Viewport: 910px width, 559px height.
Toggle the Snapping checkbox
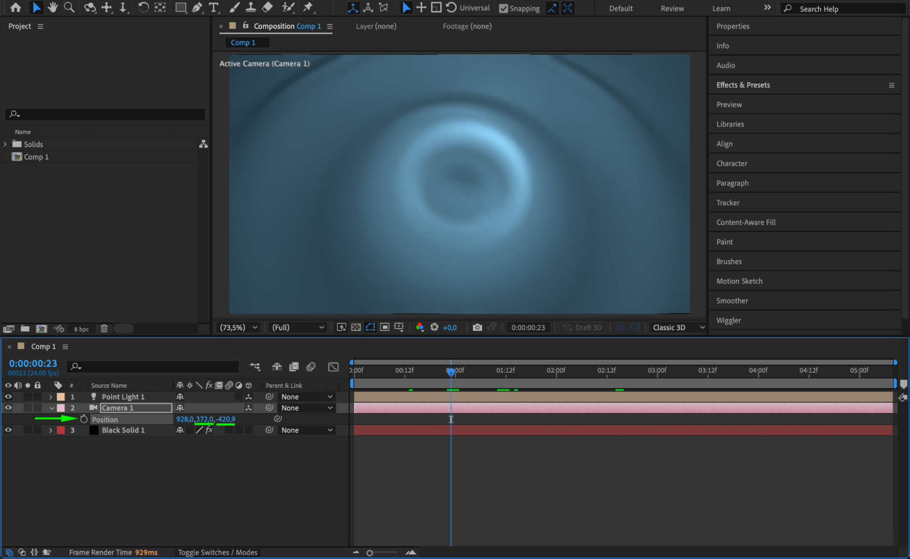503,8
